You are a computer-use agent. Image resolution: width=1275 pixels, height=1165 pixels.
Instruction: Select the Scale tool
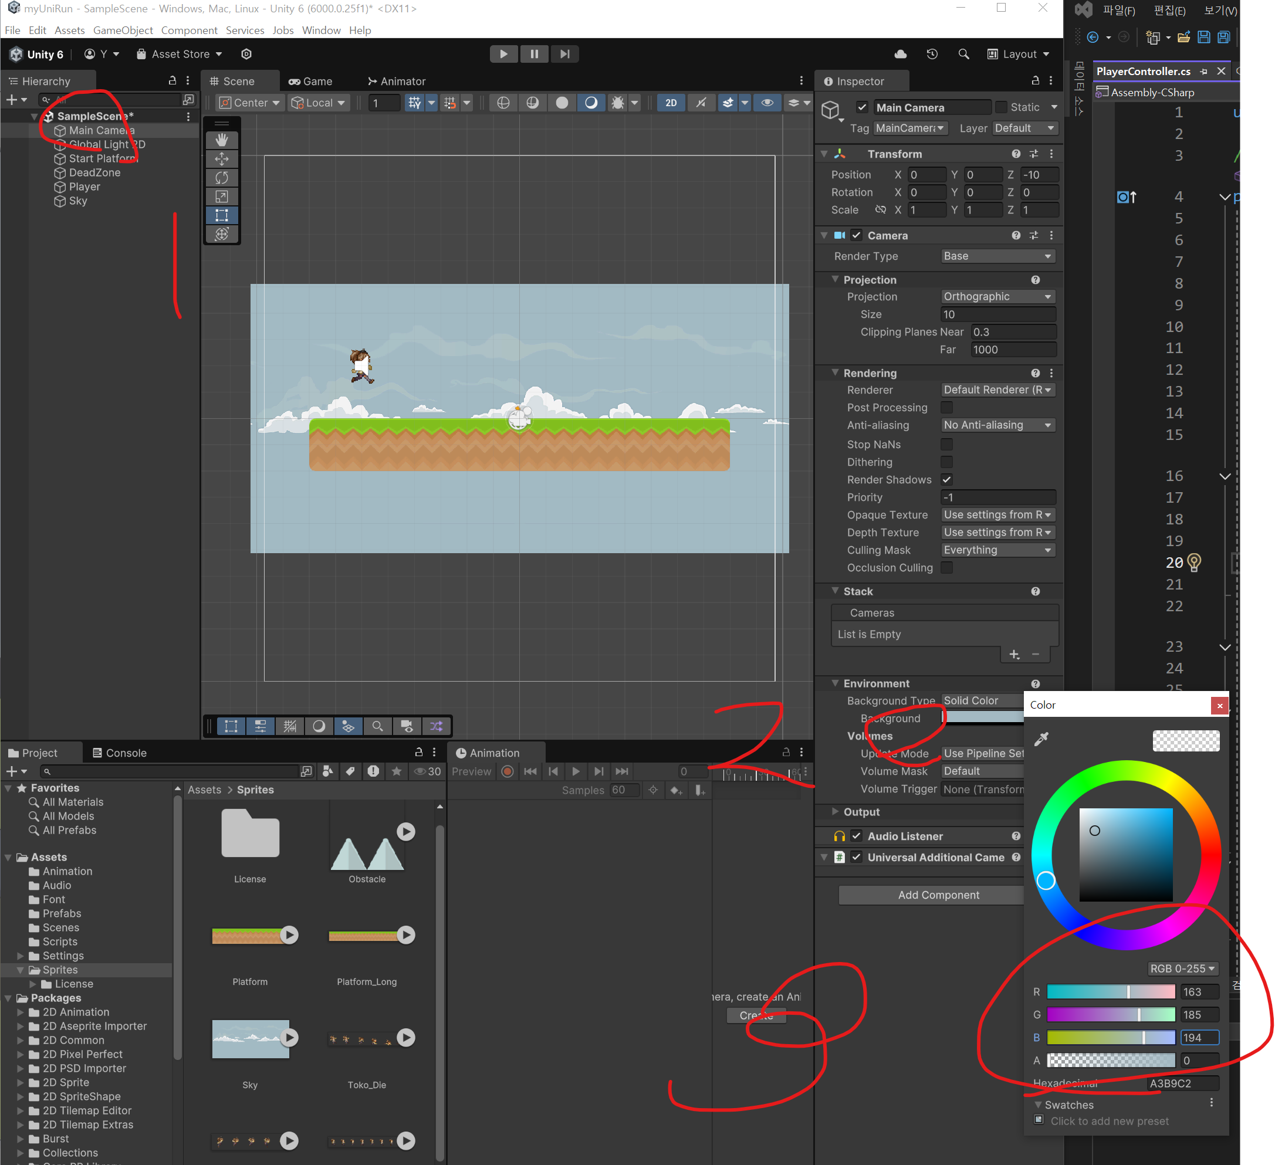tap(221, 197)
